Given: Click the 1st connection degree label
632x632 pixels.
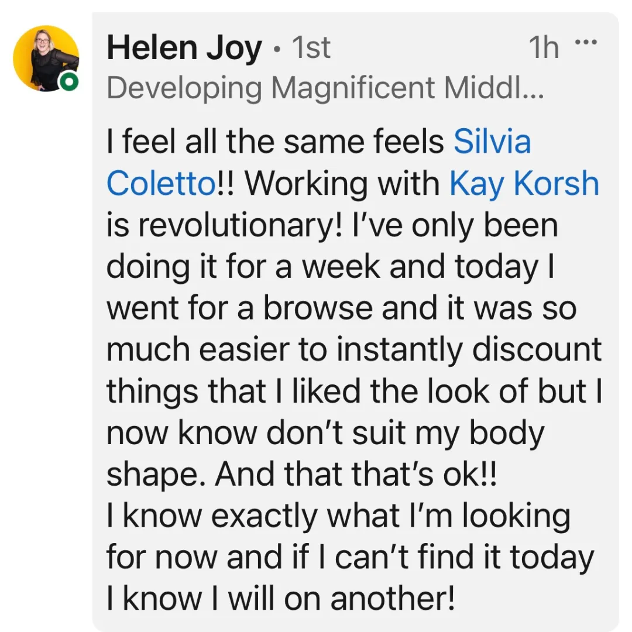Looking at the screenshot, I should point(311,48).
